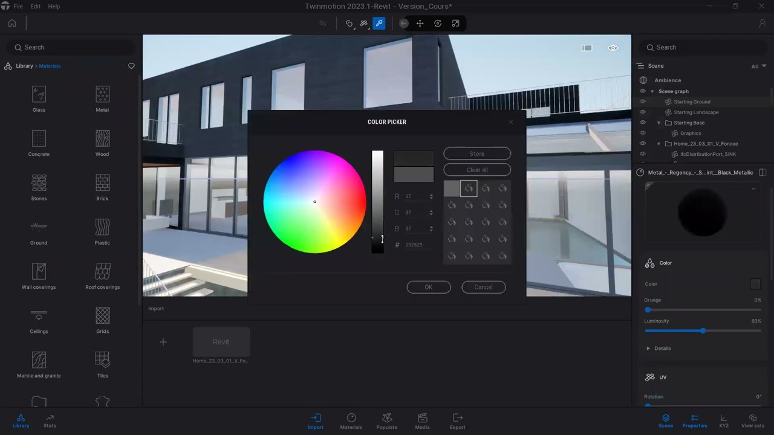Open the Glass materials category

[x=39, y=99]
